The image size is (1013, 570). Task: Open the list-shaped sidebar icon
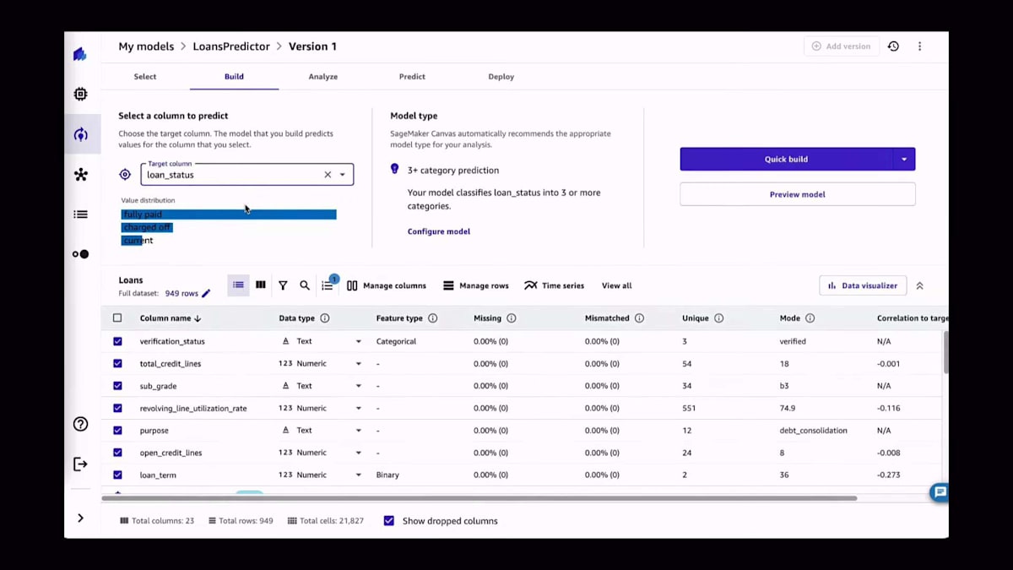point(80,214)
